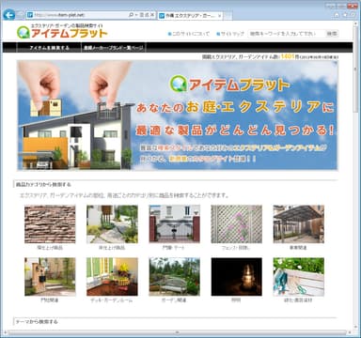Viewport: 361px width, 338px height.
Task: Close the current browser tab
Action: pos(219,15)
